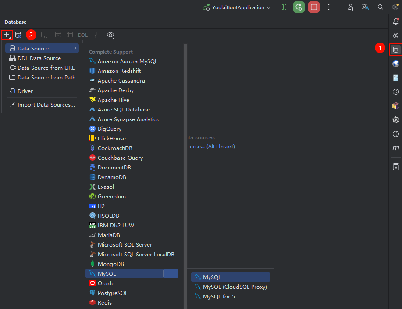This screenshot has height=309, width=402.
Task: Pick MongoDB
Action: click(x=132, y=264)
